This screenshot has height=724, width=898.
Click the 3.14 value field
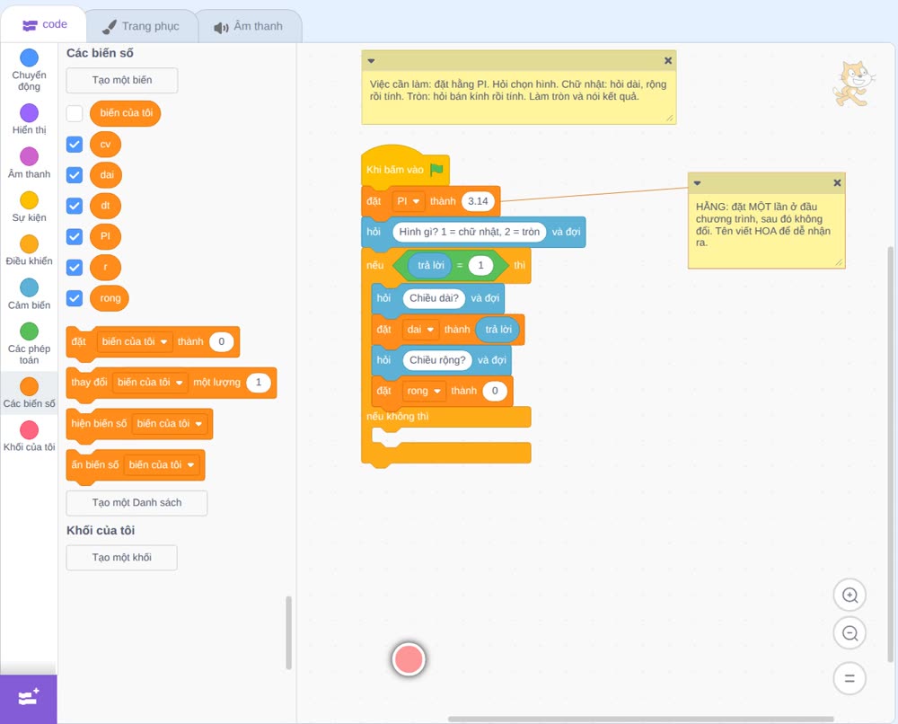tap(478, 201)
